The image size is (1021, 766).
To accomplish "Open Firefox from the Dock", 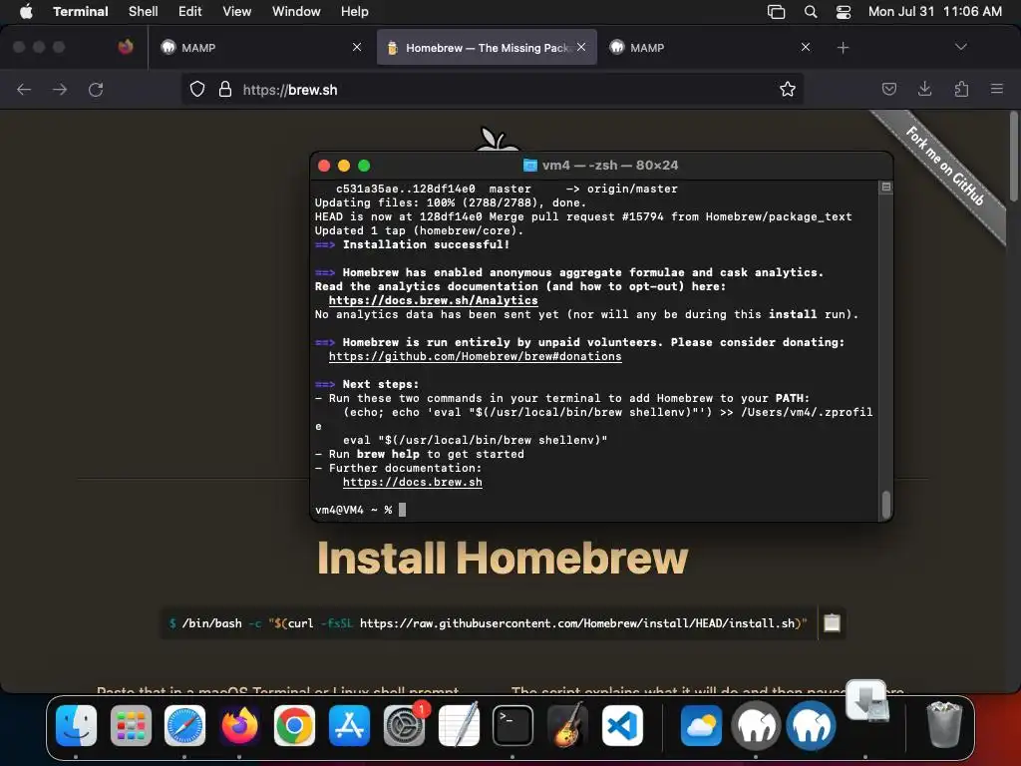I will click(x=239, y=725).
